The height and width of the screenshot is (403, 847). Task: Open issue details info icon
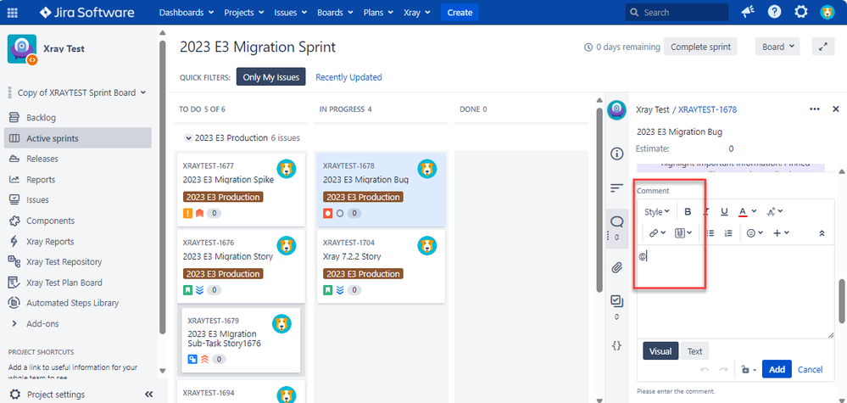pyautogui.click(x=616, y=154)
